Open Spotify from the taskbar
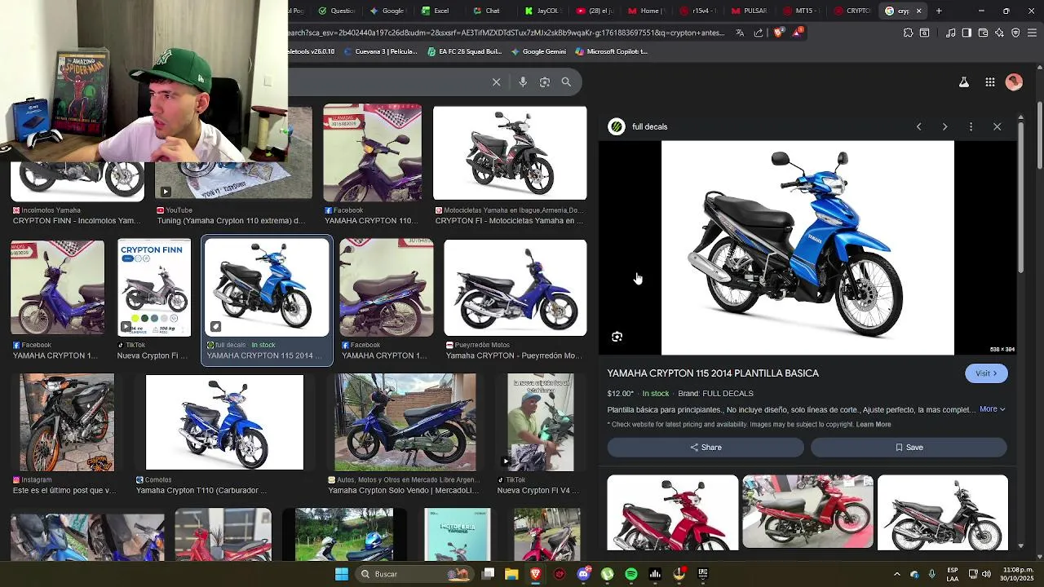 [x=631, y=574]
